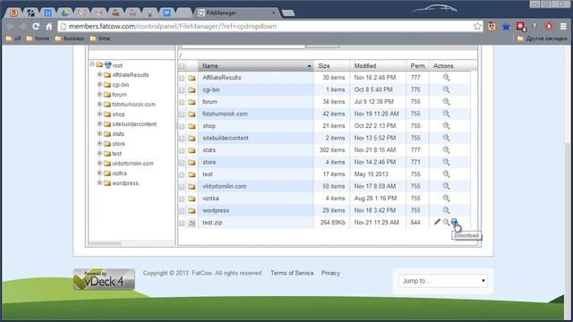
Task: Open the home bookmarks folder
Action: (x=38, y=38)
